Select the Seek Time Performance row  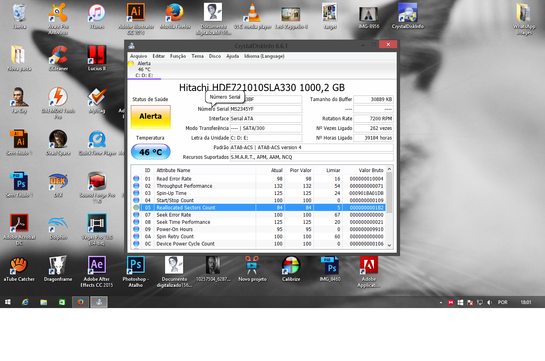259,222
